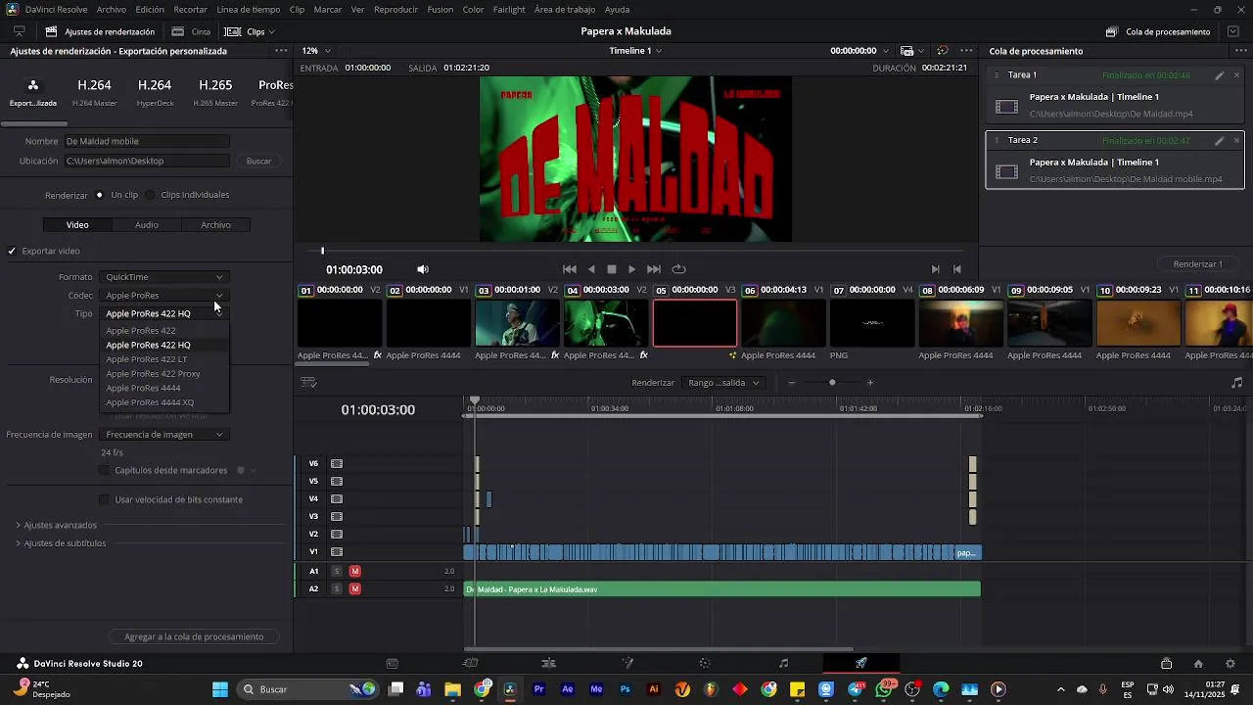
Task: Switch to the Cut page icon
Action: click(x=470, y=663)
